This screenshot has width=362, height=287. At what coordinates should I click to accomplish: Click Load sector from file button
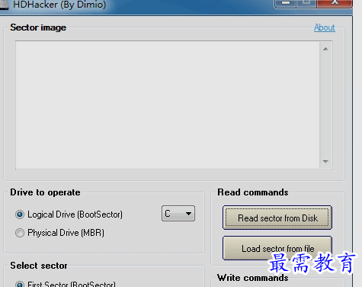coord(277,248)
